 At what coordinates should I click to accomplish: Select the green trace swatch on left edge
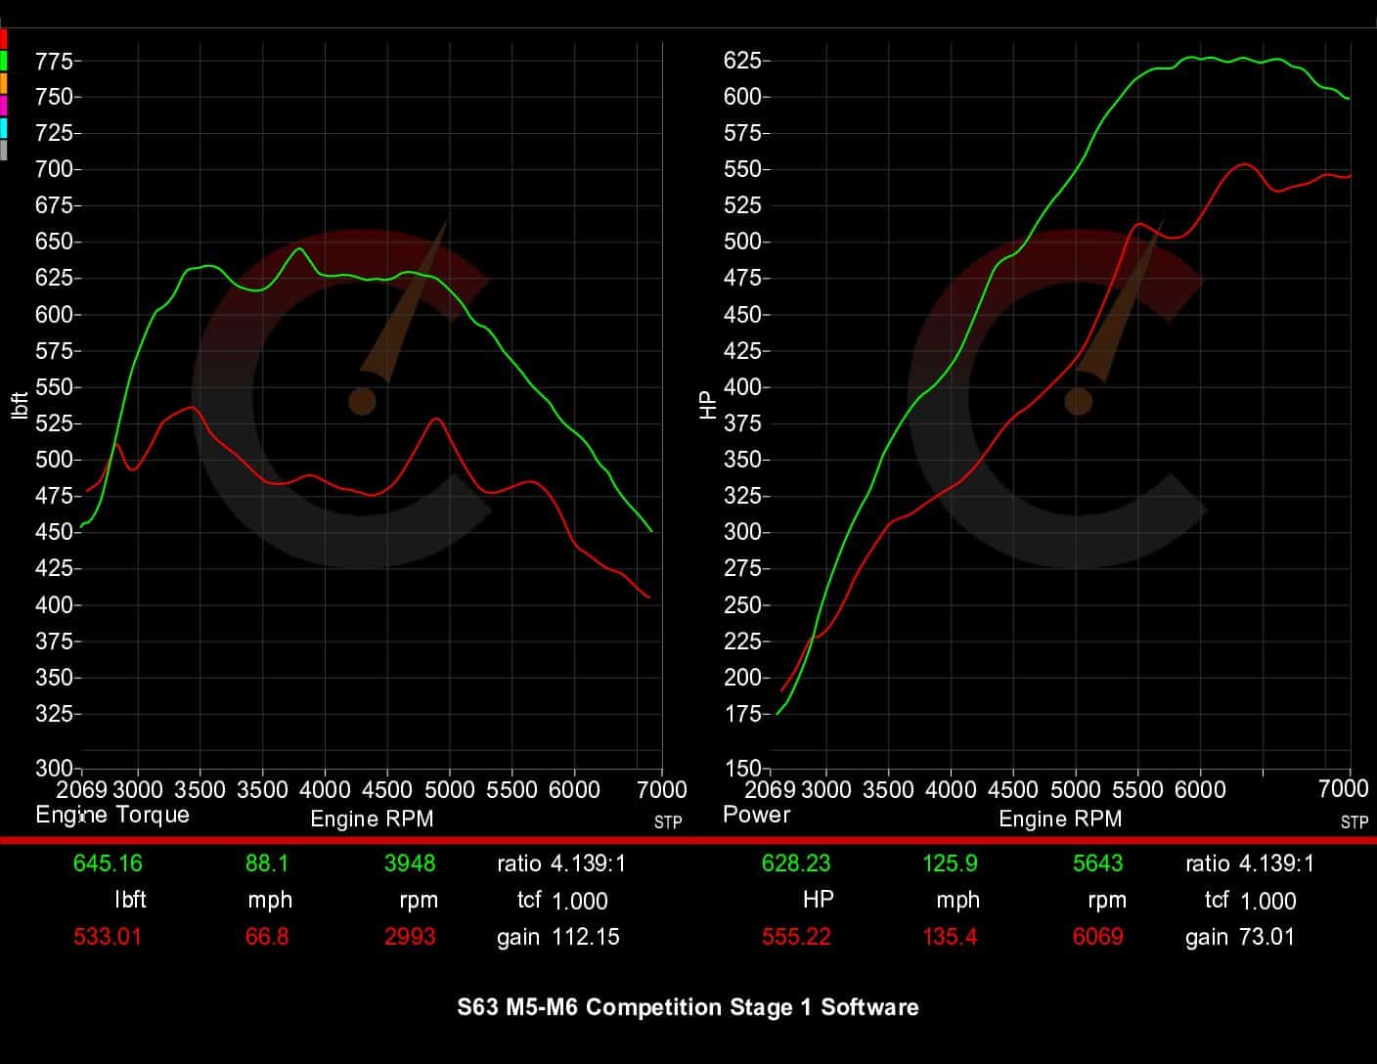[x=3, y=60]
